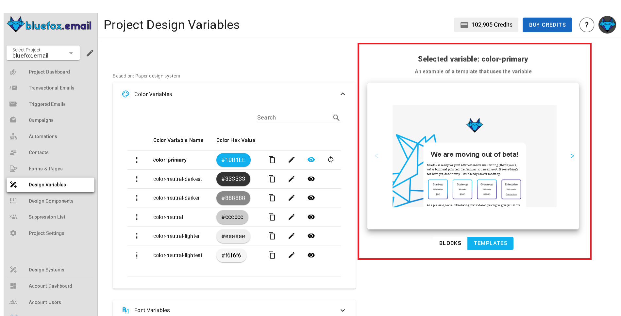Reset the color-primary variable
Screen dimensions: 621x316
pos(331,160)
